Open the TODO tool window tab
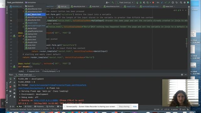 point(28,106)
